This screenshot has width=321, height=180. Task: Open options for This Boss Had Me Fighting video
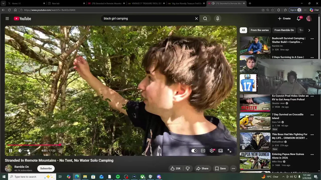click(312, 135)
